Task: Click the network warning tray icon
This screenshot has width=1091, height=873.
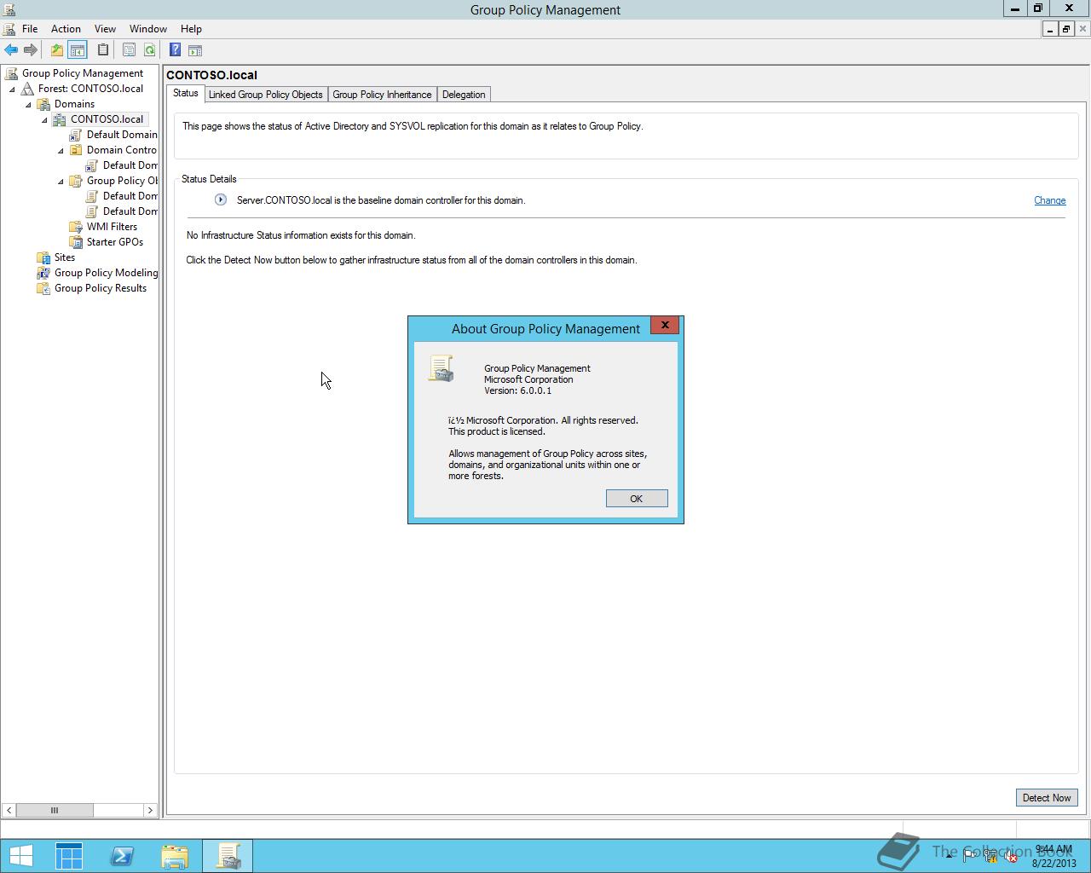Action: pos(990,857)
